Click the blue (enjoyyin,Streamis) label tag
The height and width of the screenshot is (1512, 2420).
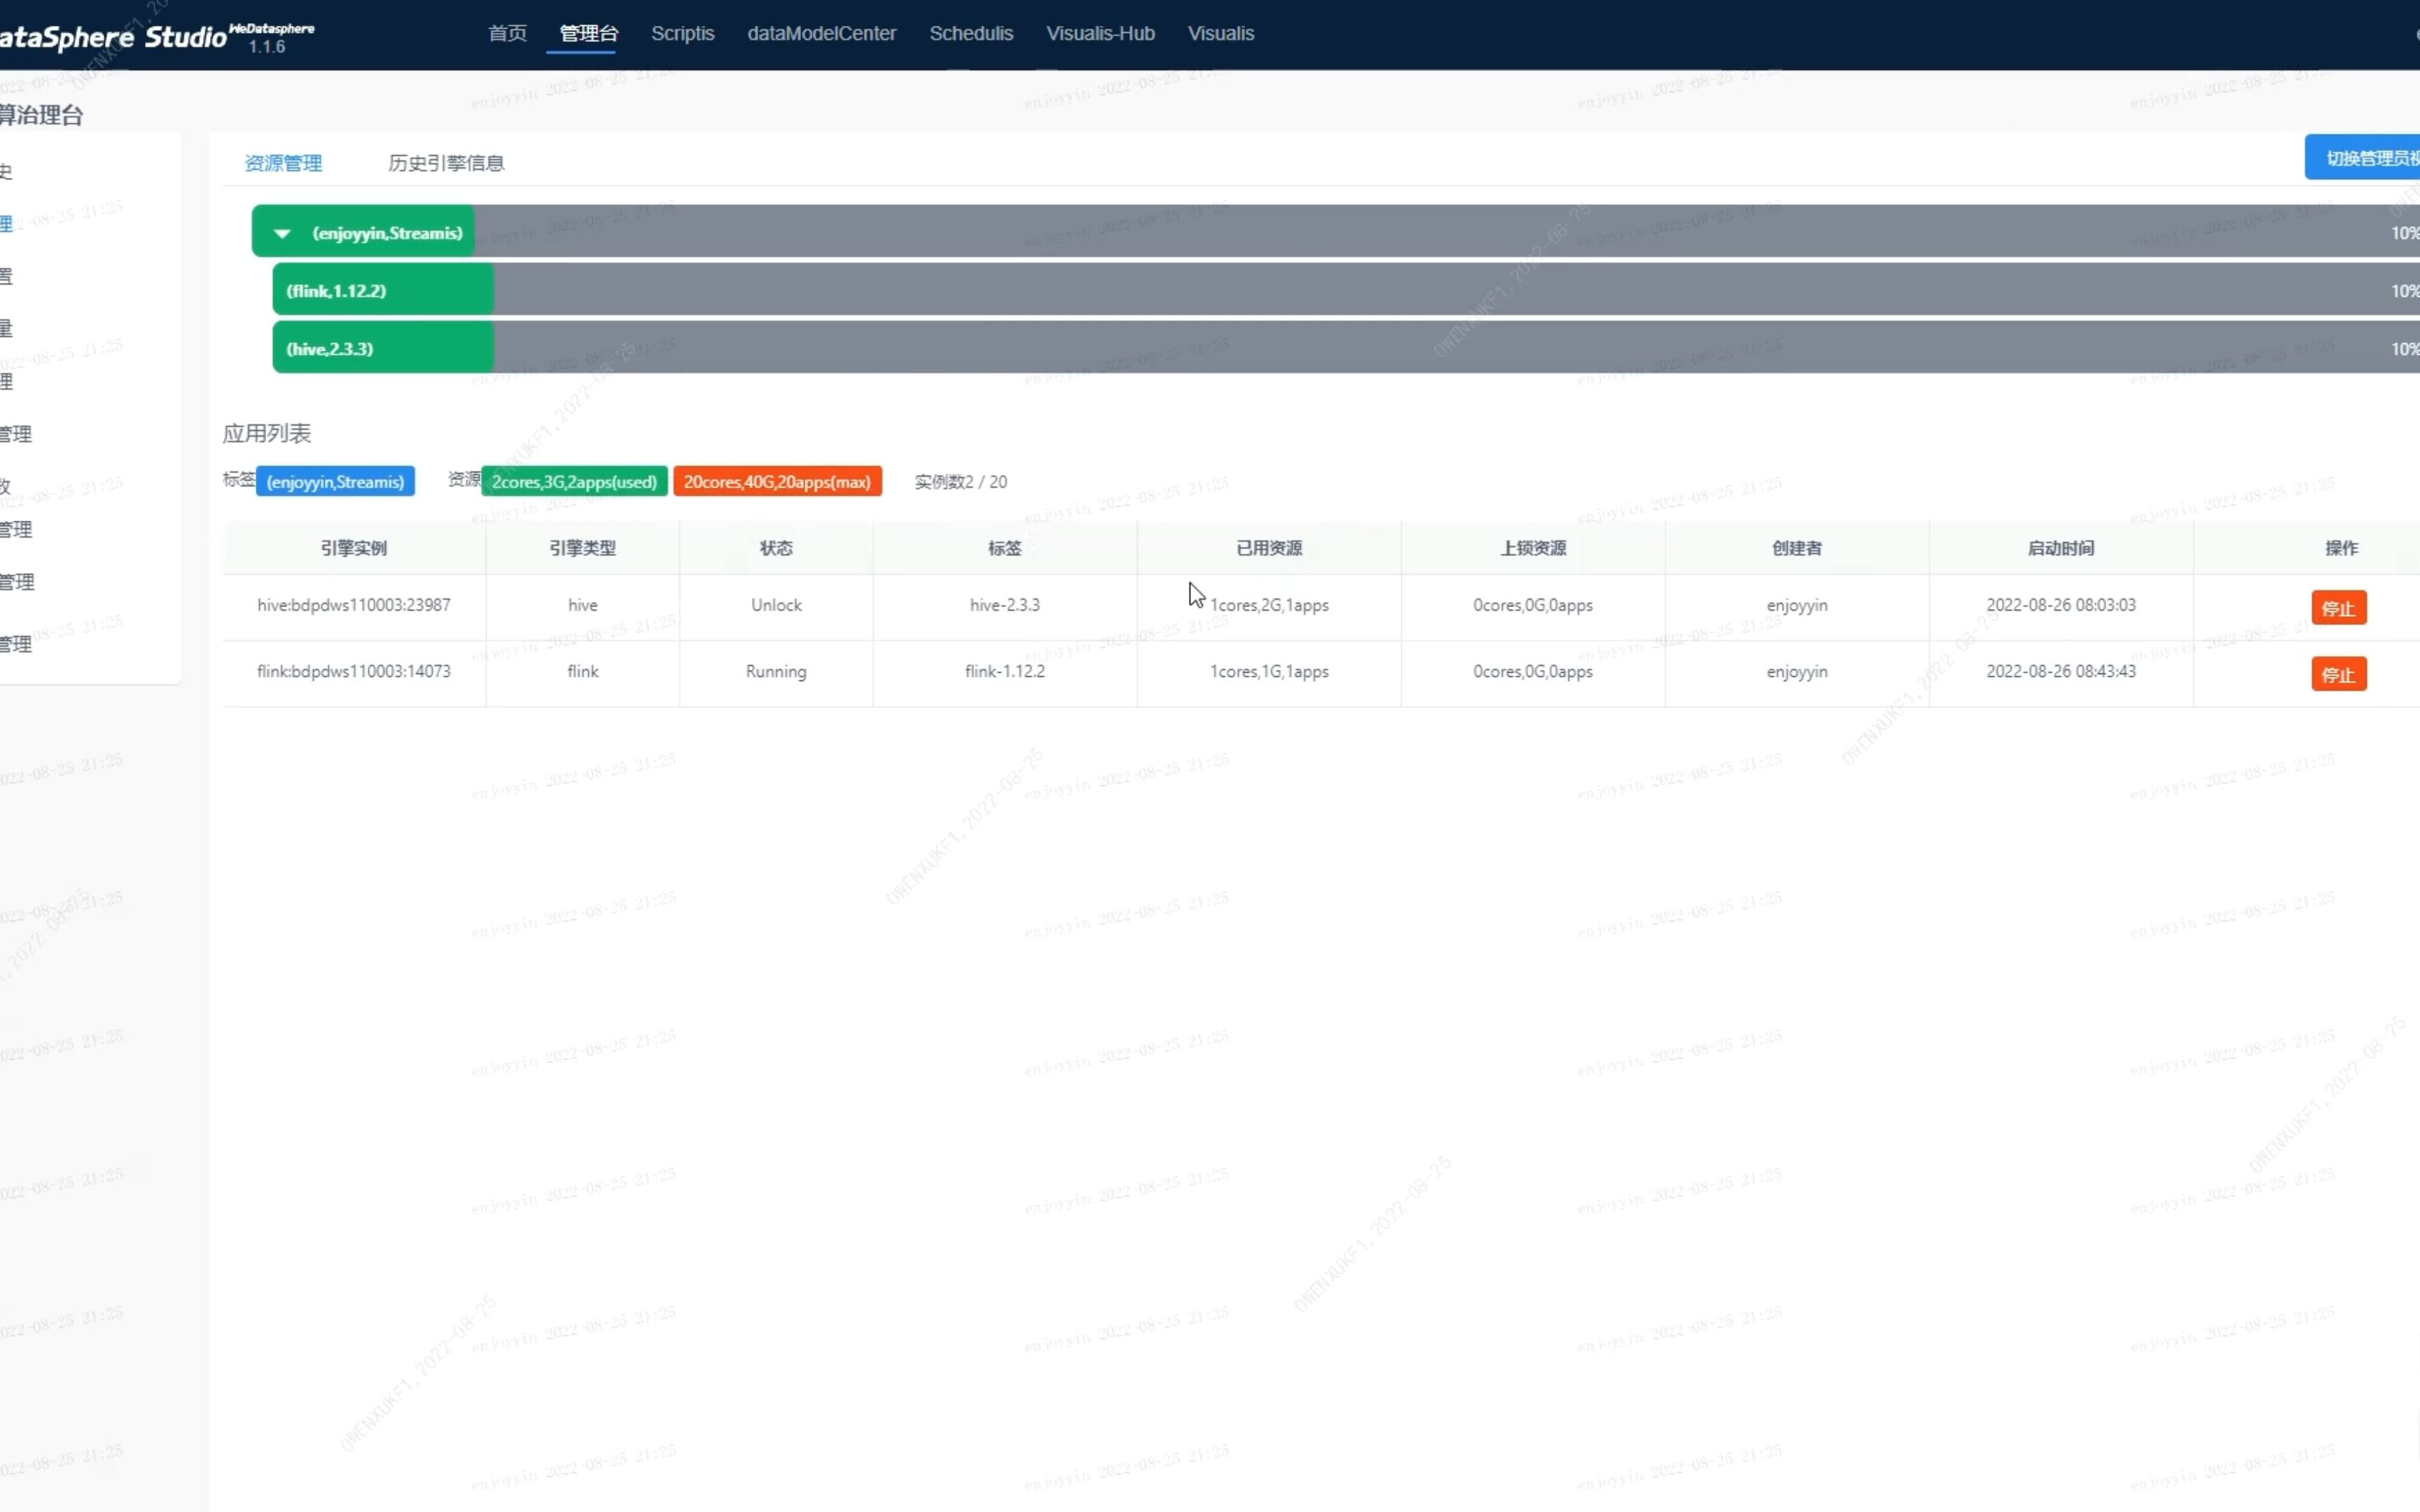[335, 482]
